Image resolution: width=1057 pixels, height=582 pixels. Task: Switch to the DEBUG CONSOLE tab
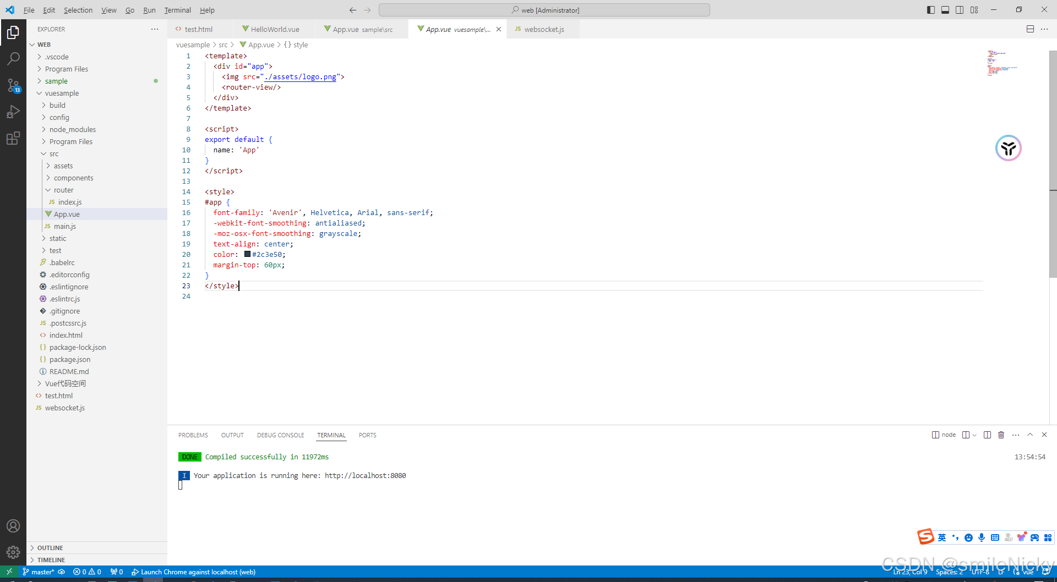click(x=280, y=435)
